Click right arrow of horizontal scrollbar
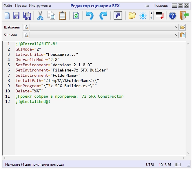The height and width of the screenshot is (170, 193). pyautogui.click(x=183, y=158)
